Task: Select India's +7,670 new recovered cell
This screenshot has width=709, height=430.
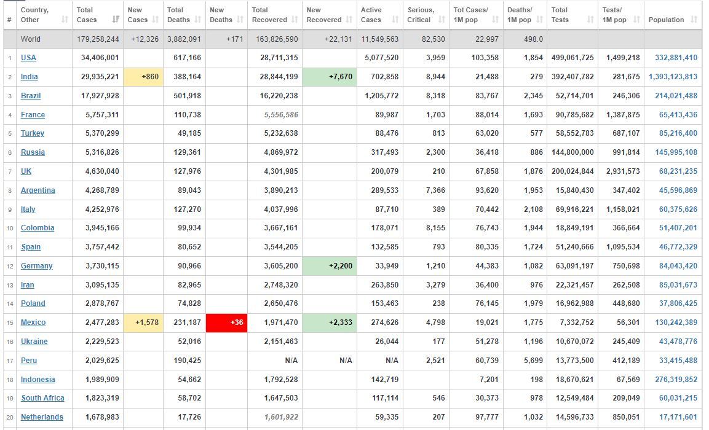Action: click(330, 76)
